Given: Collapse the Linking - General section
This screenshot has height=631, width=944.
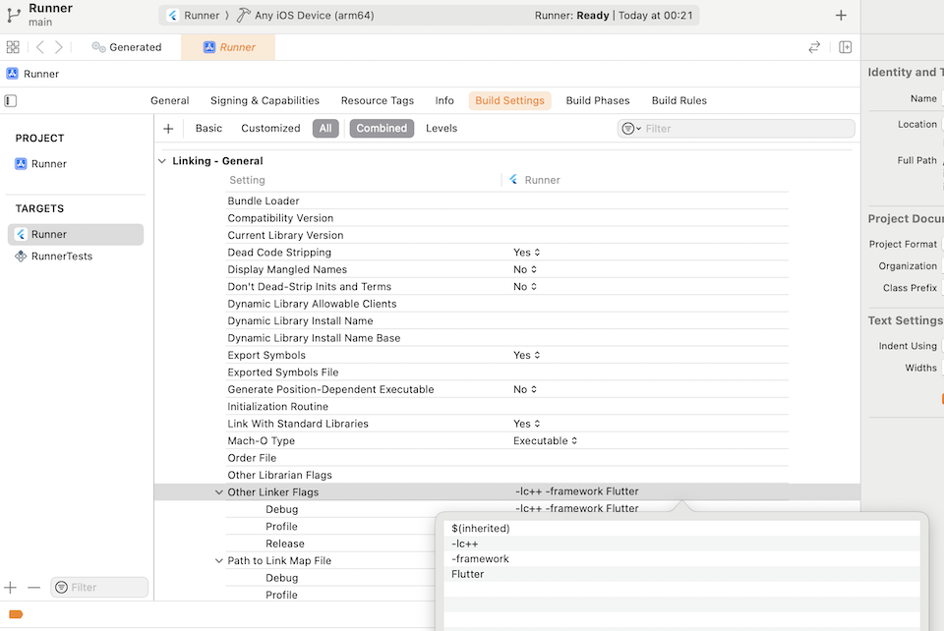Looking at the screenshot, I should [x=162, y=160].
